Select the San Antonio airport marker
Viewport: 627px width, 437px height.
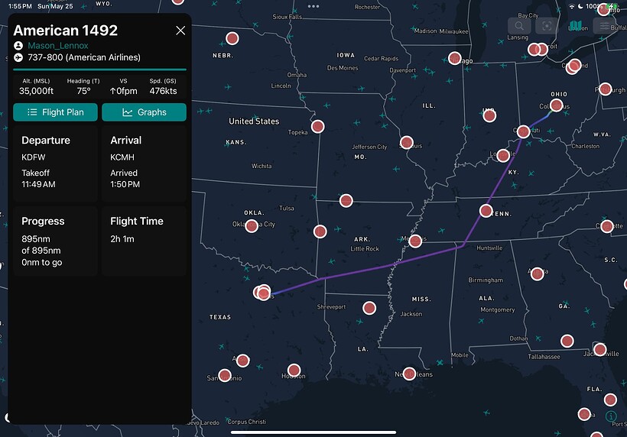click(x=225, y=375)
